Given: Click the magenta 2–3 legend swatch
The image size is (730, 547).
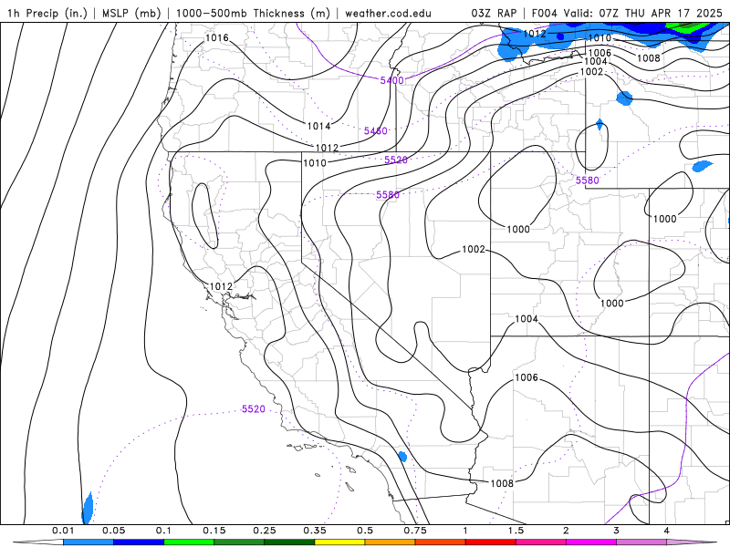Looking at the screenshot, I should [591, 542].
